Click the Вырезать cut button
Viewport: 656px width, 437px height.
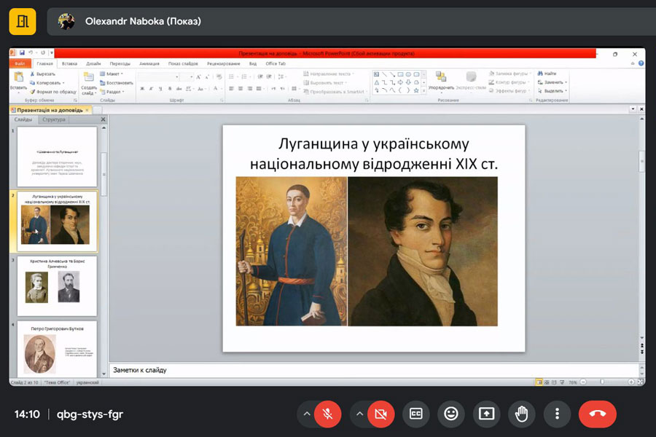pos(42,74)
